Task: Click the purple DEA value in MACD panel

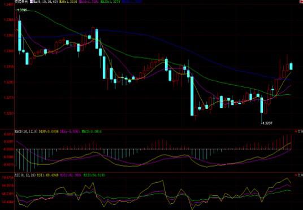Action: pos(70,132)
